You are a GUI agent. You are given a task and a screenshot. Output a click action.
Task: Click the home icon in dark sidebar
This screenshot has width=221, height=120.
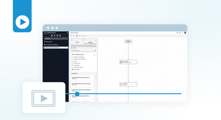click(55, 35)
